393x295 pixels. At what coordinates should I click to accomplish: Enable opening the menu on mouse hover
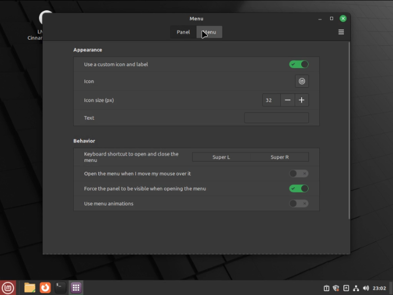point(299,173)
